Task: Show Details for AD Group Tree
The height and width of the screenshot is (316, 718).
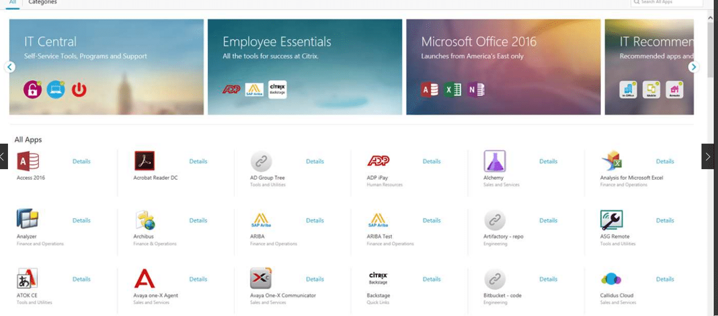Action: click(x=315, y=161)
